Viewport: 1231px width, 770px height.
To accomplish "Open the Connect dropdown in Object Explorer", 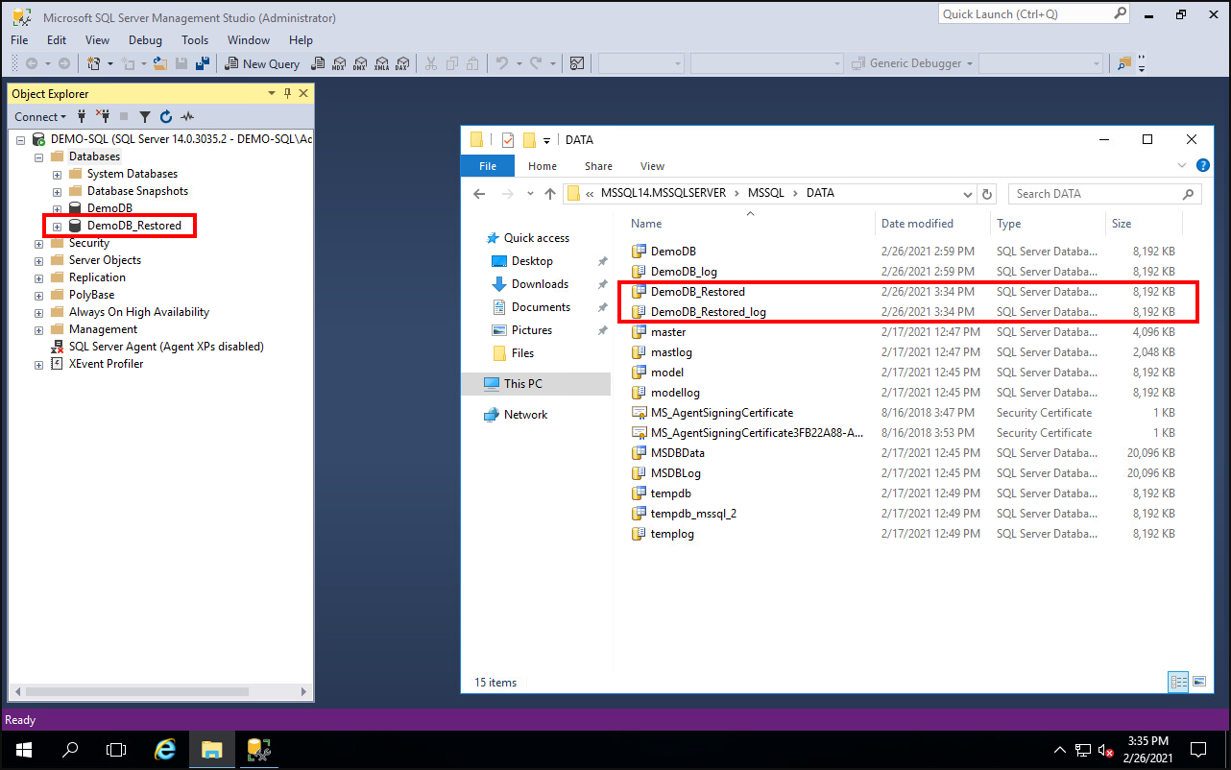I will click(40, 117).
